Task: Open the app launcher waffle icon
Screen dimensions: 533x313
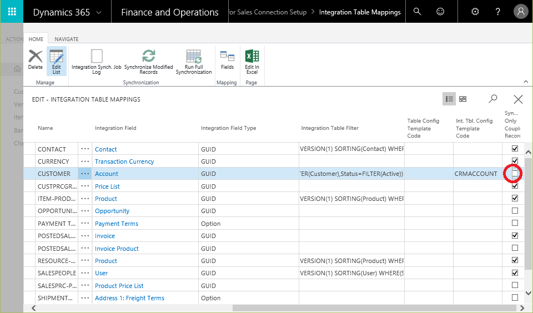Action: (x=12, y=12)
